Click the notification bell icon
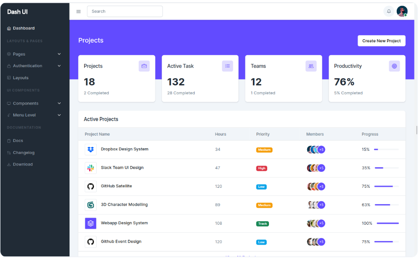419x259 pixels. (x=389, y=12)
